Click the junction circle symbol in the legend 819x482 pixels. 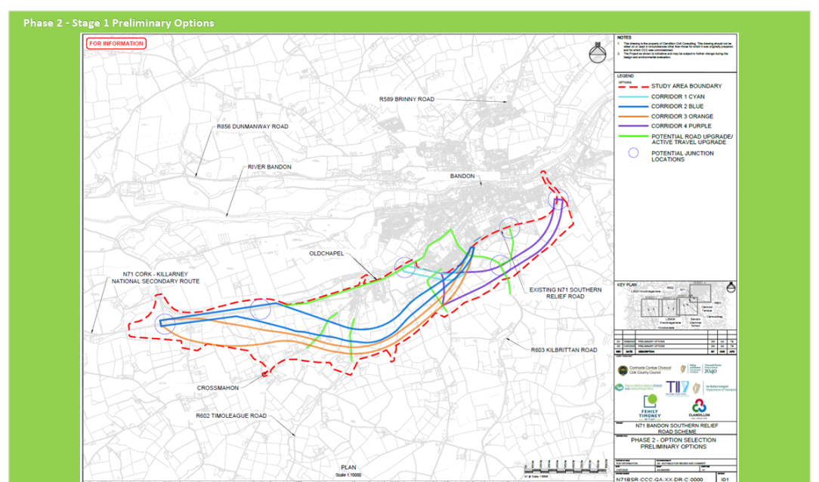(633, 153)
